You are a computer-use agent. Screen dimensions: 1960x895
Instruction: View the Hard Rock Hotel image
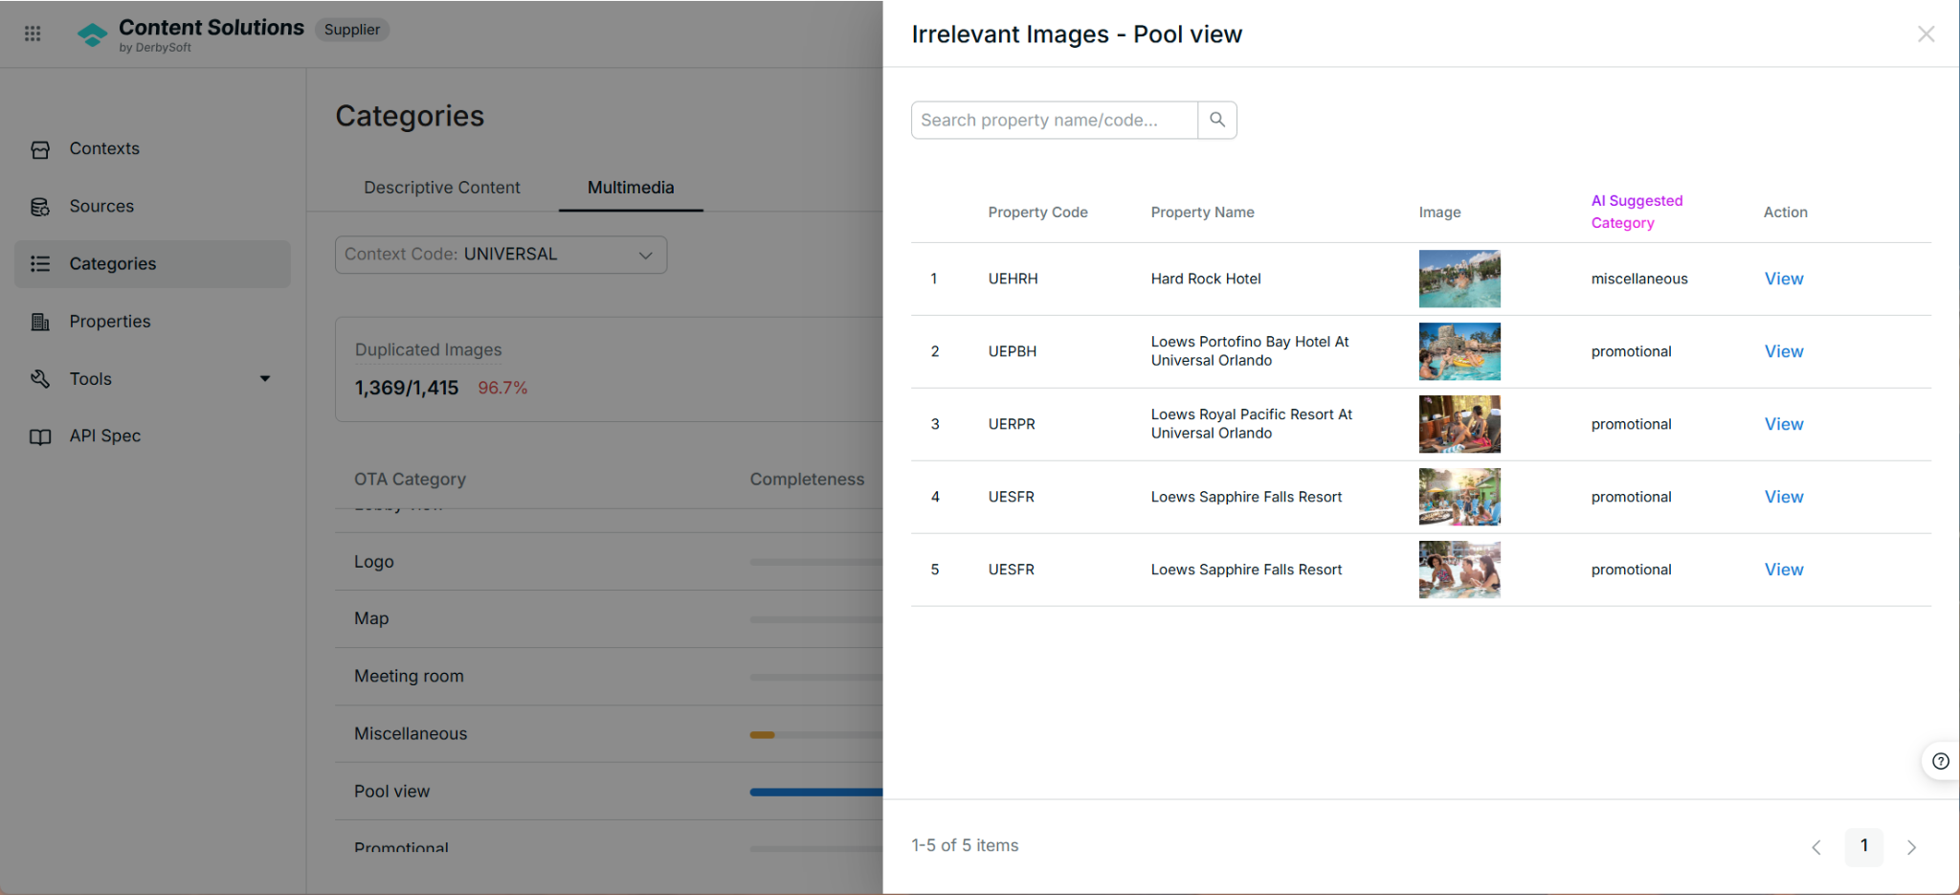[x=1784, y=279]
